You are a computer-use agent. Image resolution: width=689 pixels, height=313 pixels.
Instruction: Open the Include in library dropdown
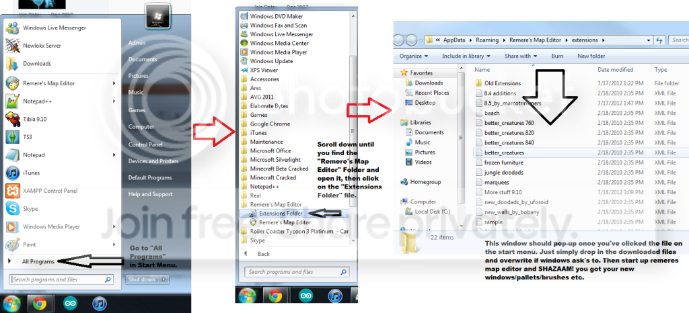pos(466,56)
